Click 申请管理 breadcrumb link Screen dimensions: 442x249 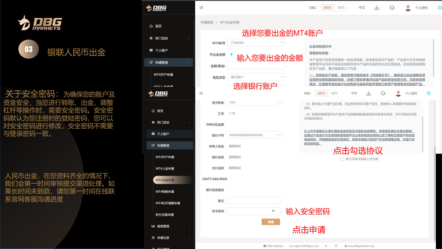pyautogui.click(x=207, y=22)
